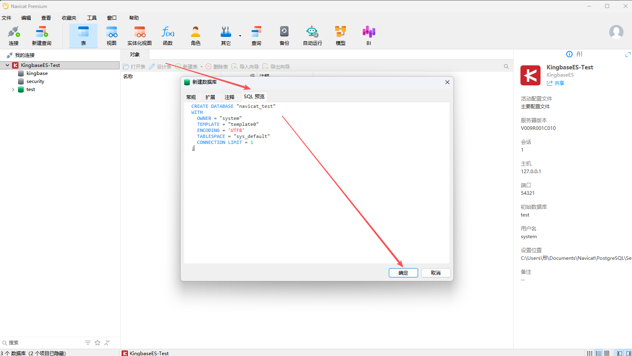Image resolution: width=632 pixels, height=356 pixels.
Task: Collapse the KingbaseES-Test connection node
Action: [x=8, y=65]
